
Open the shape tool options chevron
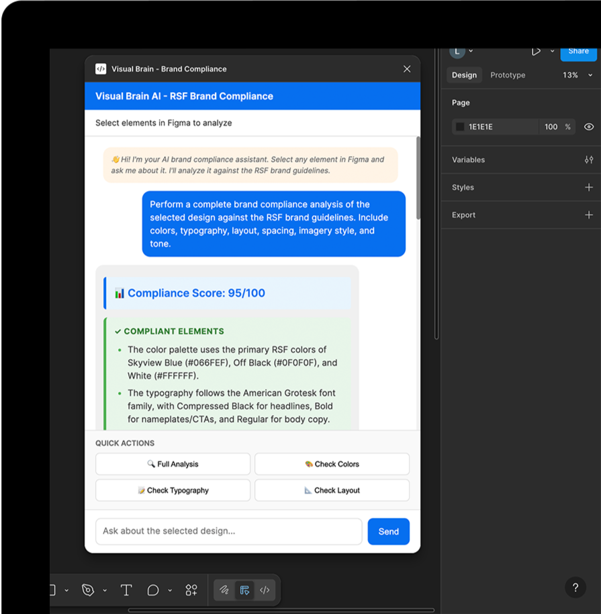click(66, 590)
